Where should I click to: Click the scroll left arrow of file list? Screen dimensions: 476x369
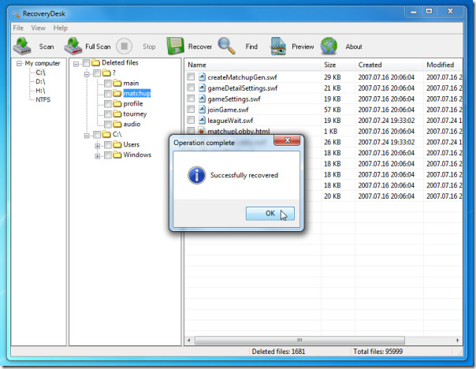click(189, 340)
